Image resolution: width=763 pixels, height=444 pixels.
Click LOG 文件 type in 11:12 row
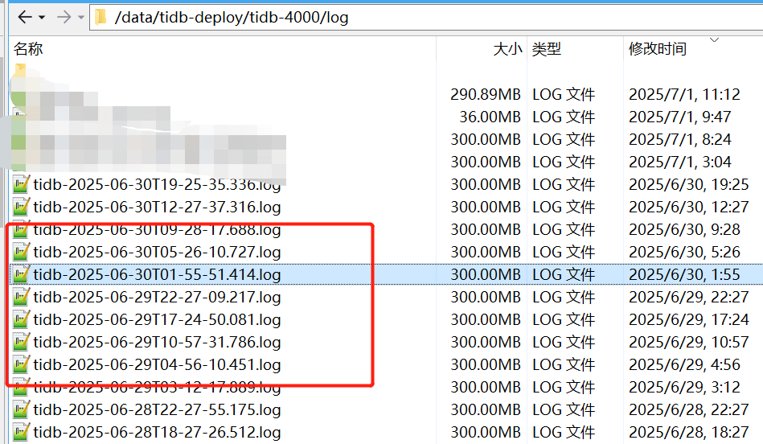(564, 94)
